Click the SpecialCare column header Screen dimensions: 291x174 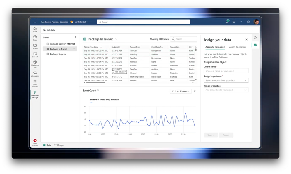tap(175, 47)
